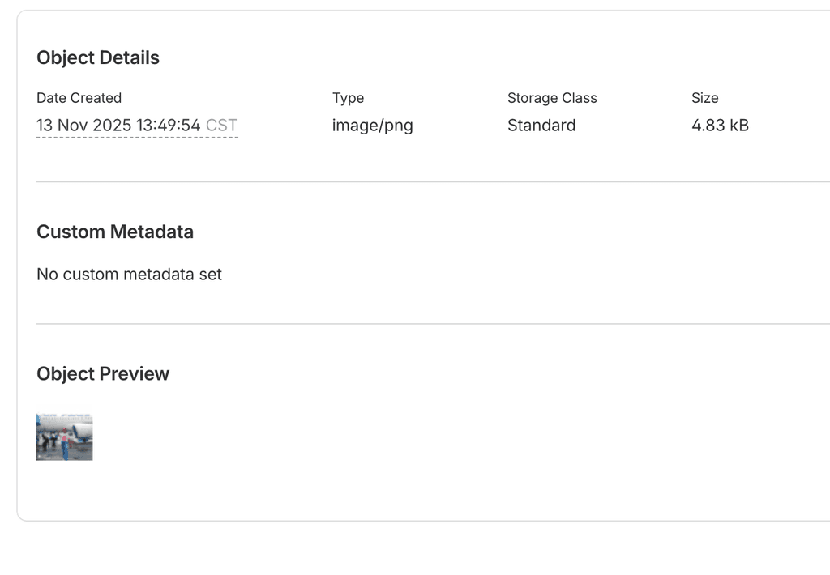Viewport: 830px width, 575px height.
Task: Click the Standard storage class value
Action: pos(541,126)
